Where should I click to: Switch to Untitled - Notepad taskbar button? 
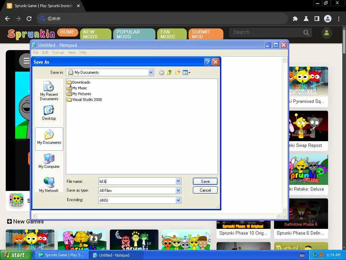click(x=116, y=255)
